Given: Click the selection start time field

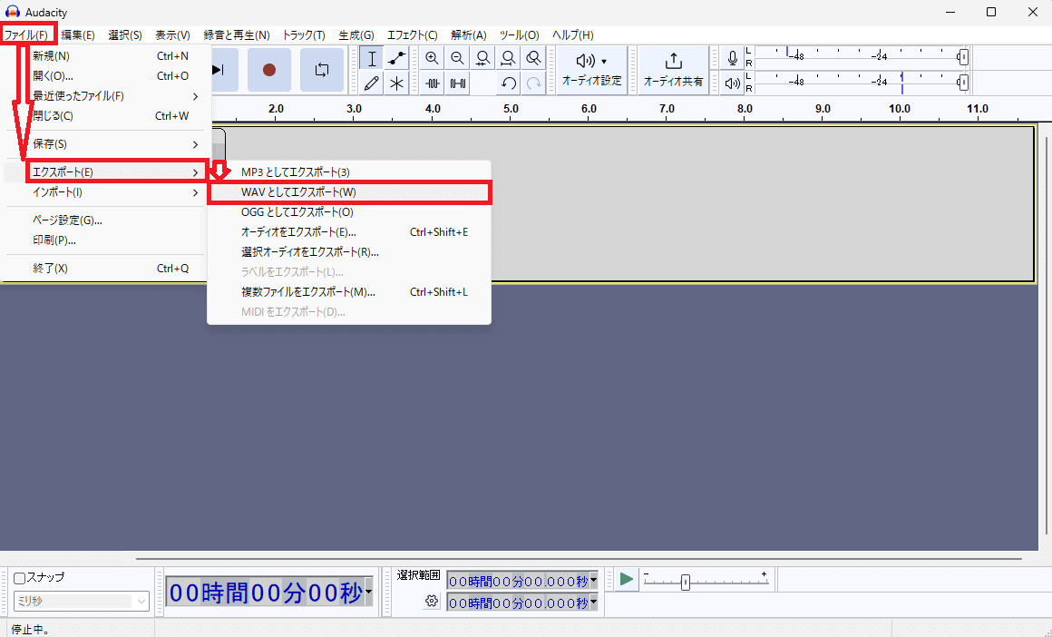Looking at the screenshot, I should pyautogui.click(x=518, y=582).
